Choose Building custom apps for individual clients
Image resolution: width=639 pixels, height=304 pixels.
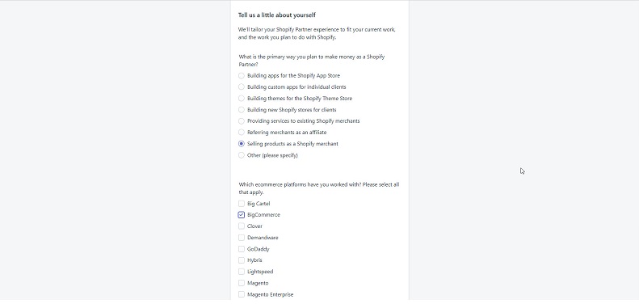click(242, 87)
